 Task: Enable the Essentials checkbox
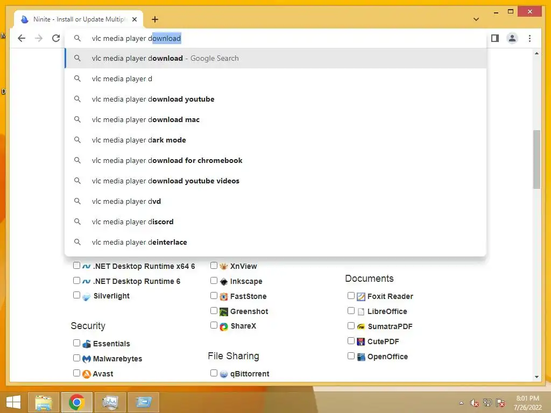coord(76,343)
